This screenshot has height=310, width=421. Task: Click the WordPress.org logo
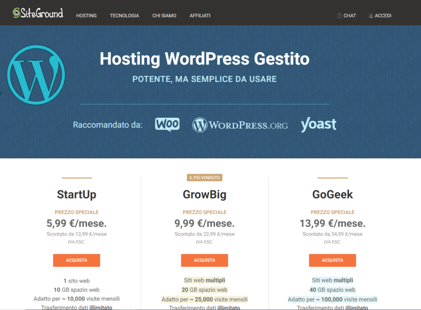(240, 125)
